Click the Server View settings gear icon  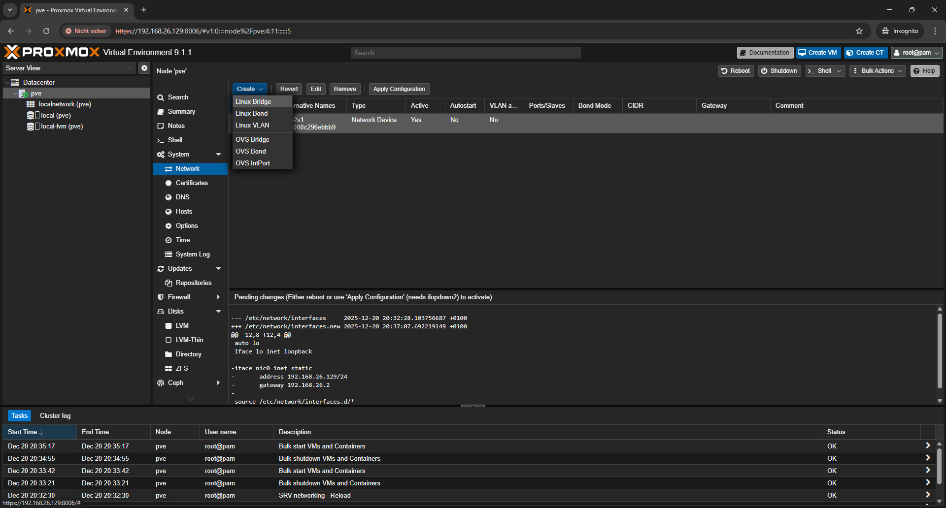144,68
